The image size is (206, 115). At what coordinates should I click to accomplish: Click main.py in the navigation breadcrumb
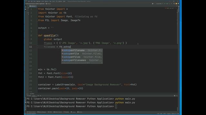(x=48, y=4)
